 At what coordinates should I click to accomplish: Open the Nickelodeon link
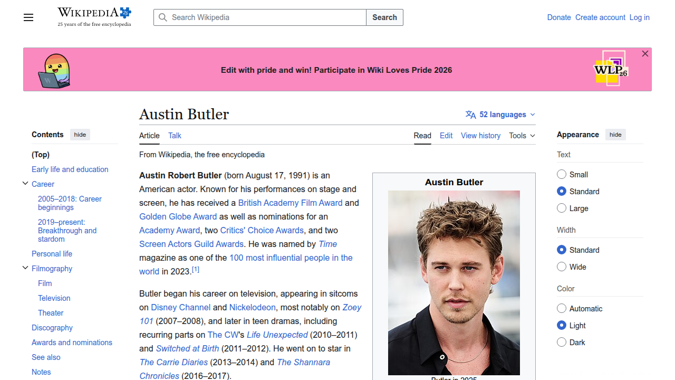tap(253, 307)
